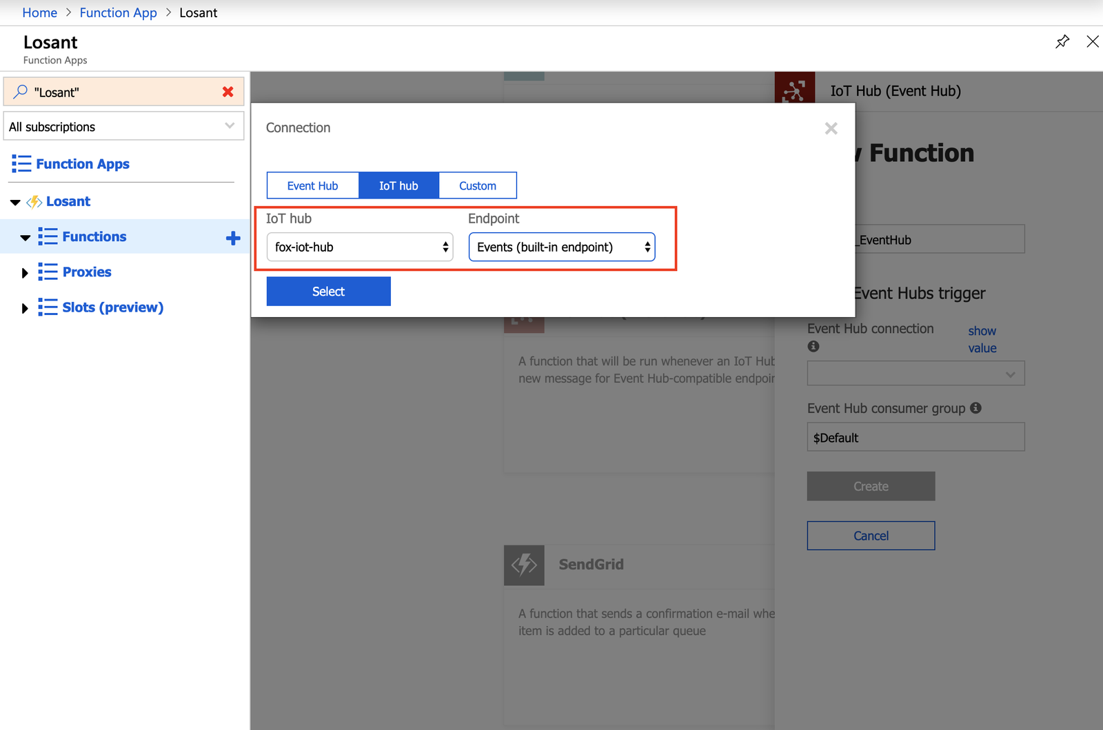Switch to the Event Hub tab

pos(312,185)
